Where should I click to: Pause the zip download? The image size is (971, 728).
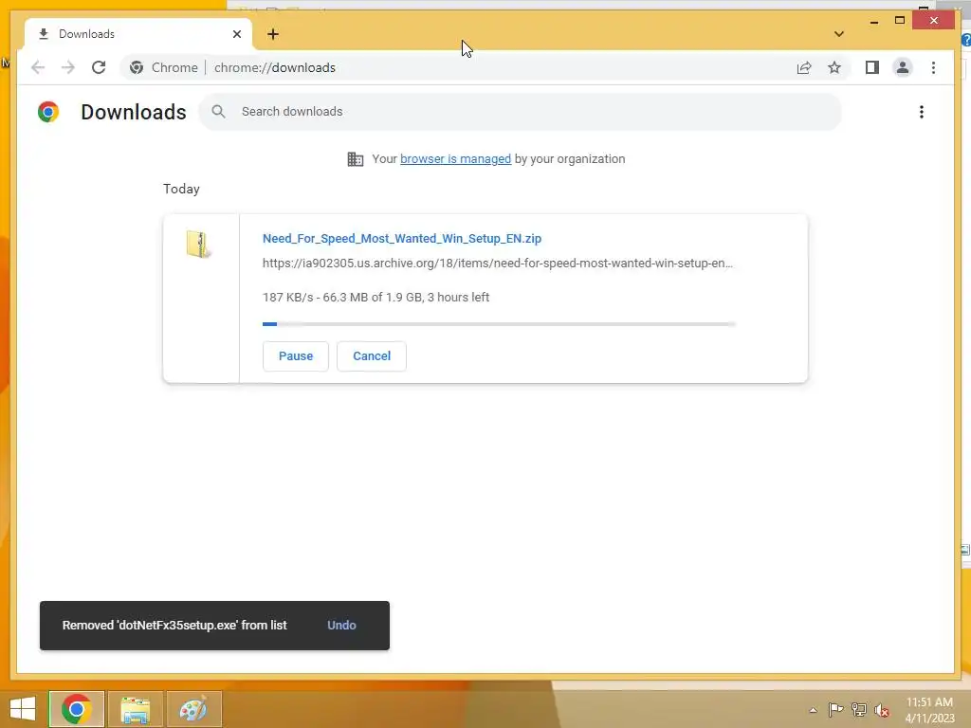[296, 356]
